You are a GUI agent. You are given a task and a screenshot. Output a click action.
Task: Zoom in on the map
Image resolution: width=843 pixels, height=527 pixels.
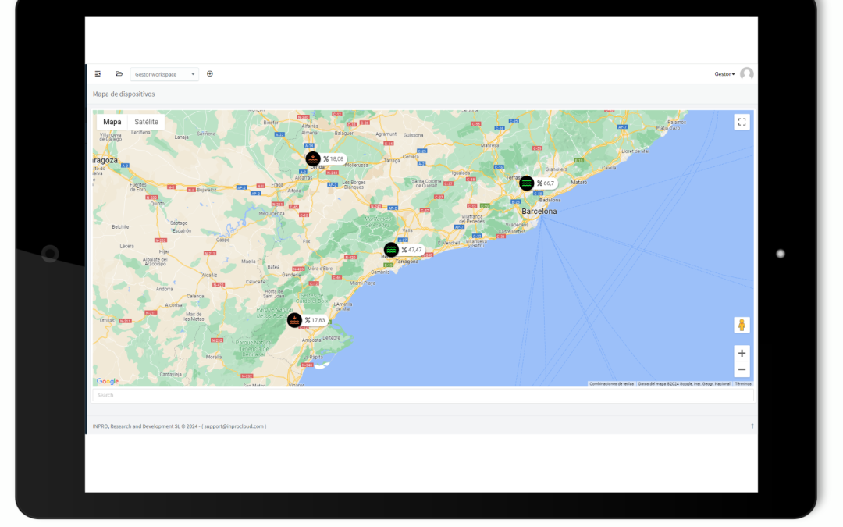tap(742, 354)
